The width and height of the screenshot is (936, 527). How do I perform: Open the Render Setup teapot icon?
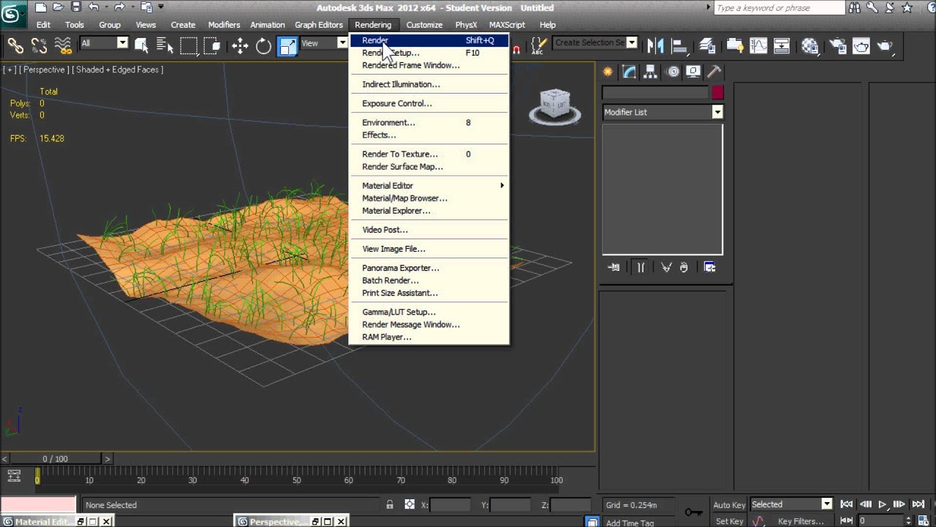(837, 45)
